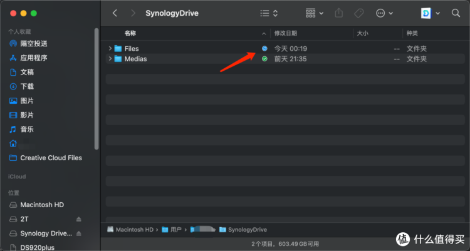Click the blue syncing status badge on Files
The width and height of the screenshot is (470, 251).
click(x=264, y=48)
